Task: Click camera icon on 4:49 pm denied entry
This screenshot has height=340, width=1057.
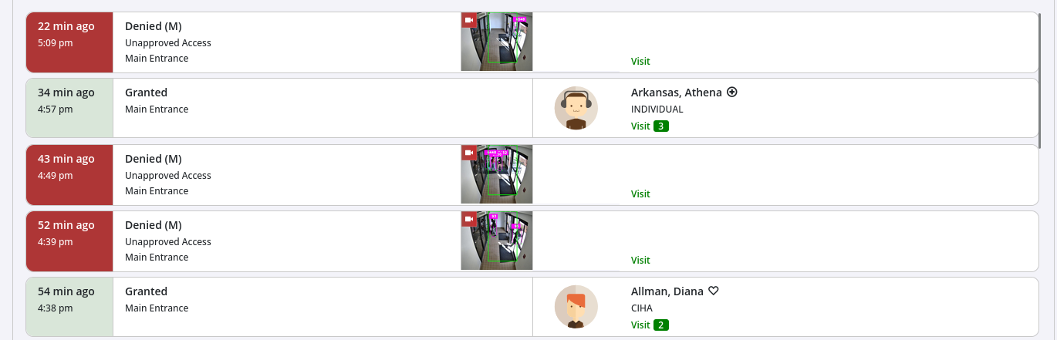Action: click(469, 153)
